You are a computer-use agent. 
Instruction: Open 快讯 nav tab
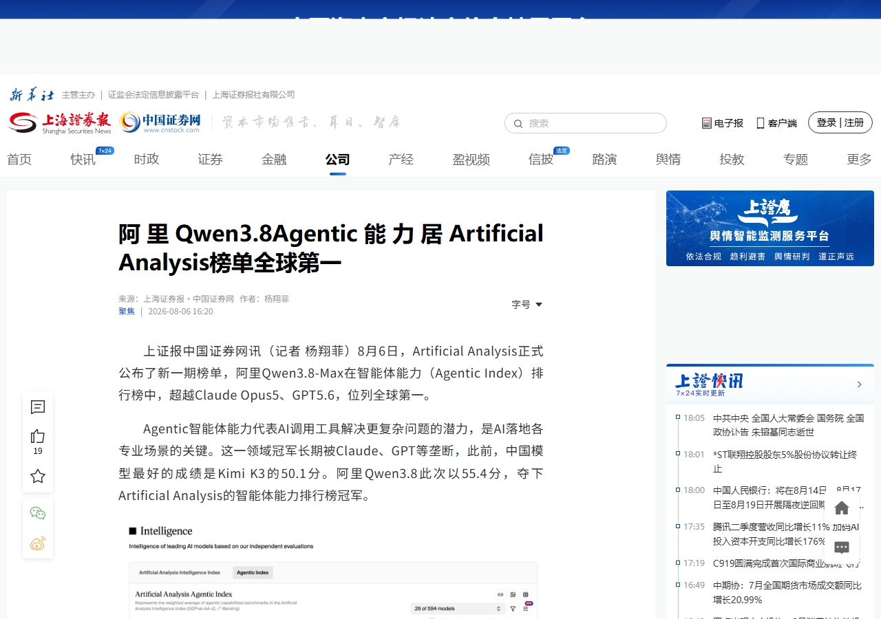(83, 160)
